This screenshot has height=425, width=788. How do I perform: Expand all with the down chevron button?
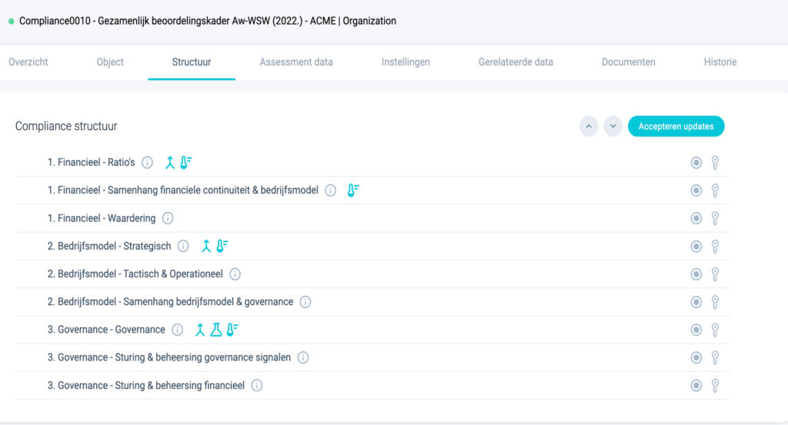[x=613, y=127]
